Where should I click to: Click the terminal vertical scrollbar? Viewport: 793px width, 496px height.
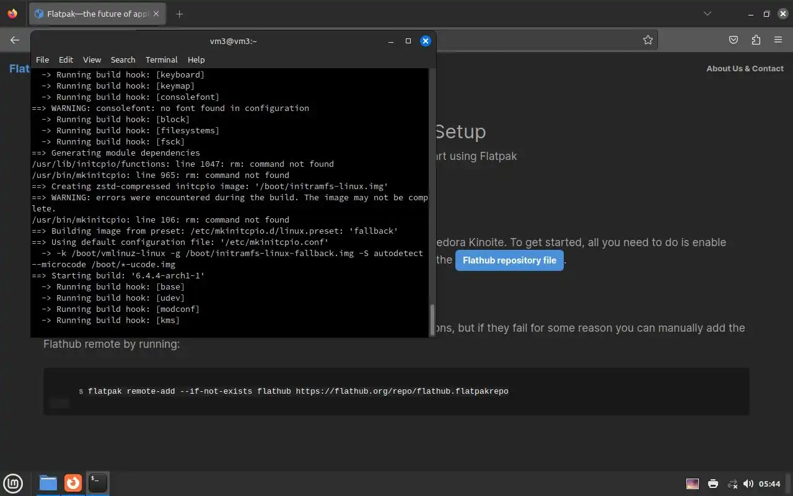tap(432, 319)
